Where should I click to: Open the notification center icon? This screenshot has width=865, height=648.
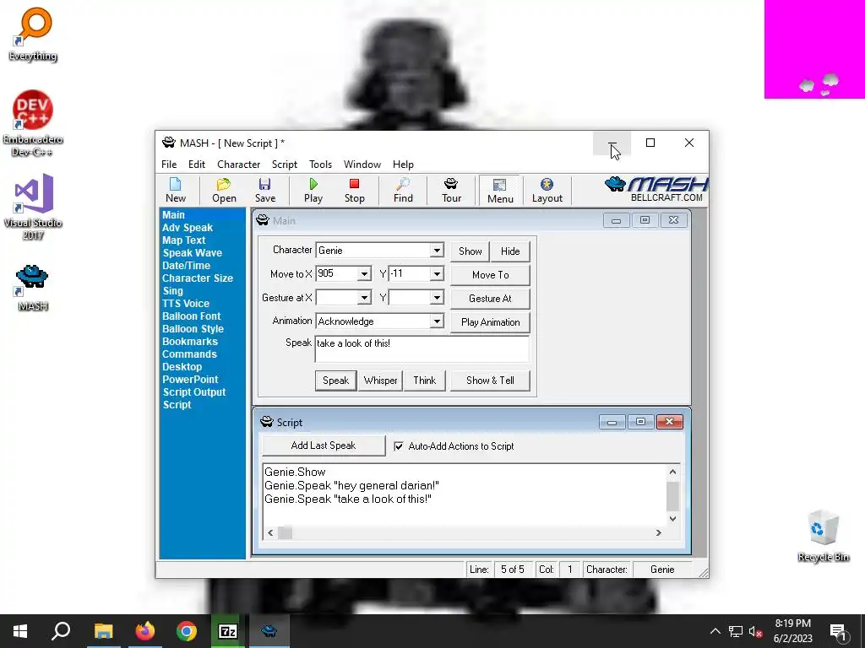[x=839, y=631]
